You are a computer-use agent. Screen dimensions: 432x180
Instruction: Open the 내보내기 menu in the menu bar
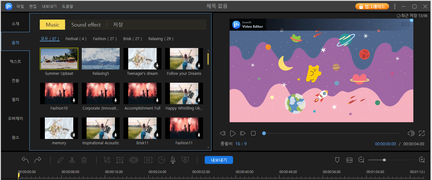[49, 6]
